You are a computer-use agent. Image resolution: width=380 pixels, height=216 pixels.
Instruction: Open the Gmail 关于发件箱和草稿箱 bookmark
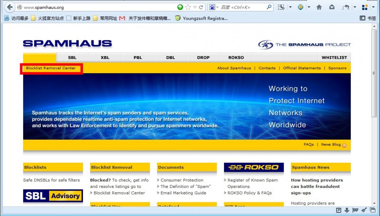145,18
